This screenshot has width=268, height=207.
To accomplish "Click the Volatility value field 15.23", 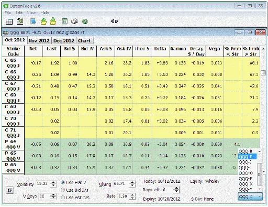I will (x=43, y=184).
